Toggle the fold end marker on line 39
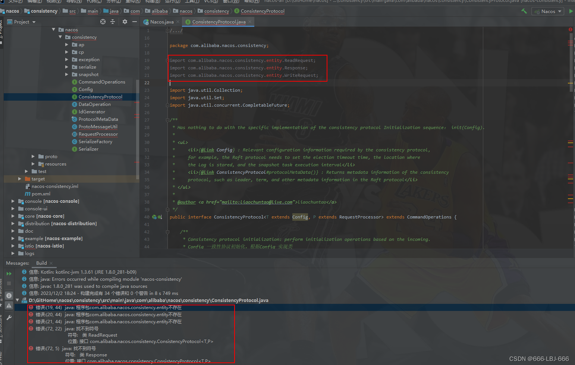 [167, 209]
